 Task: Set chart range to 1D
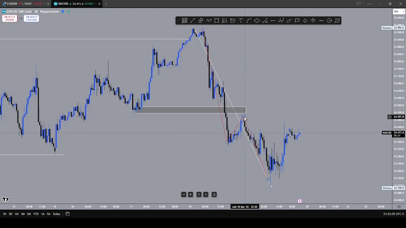point(4,214)
